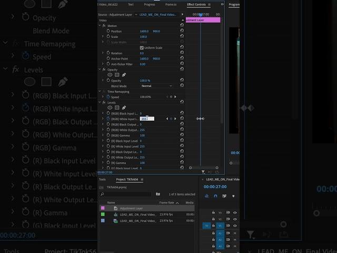Select the Project: TikTok56 tab

click(x=127, y=179)
